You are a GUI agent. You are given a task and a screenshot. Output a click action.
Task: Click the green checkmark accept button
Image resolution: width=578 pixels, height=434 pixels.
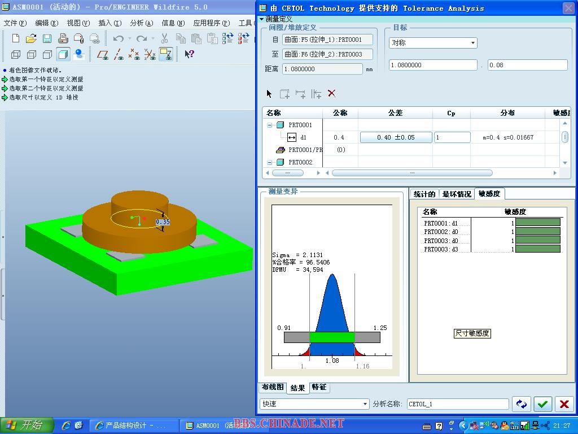click(542, 404)
